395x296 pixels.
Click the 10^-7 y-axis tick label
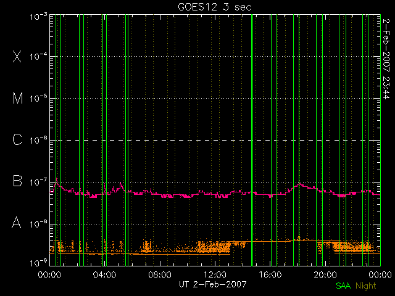(x=38, y=182)
